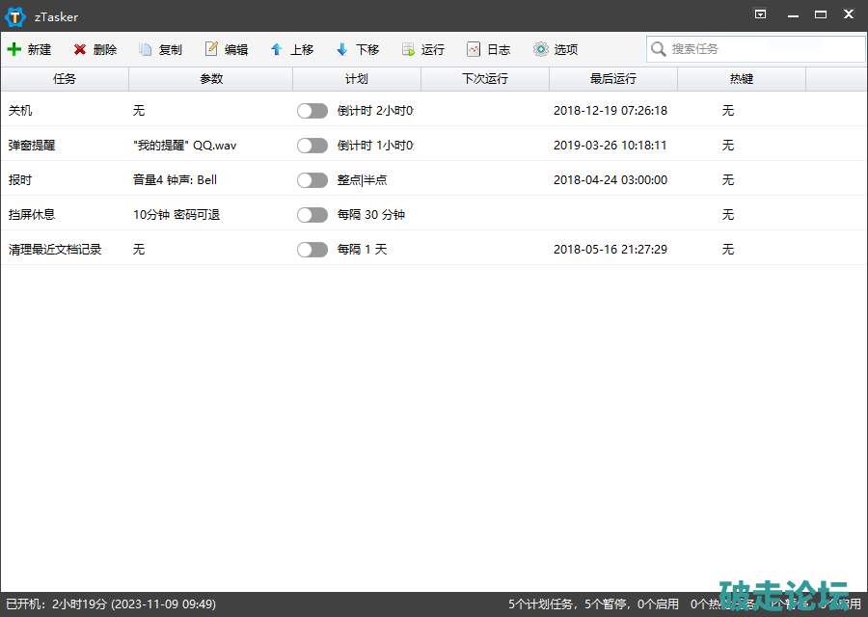Sort by the 任务 column header

coord(65,79)
